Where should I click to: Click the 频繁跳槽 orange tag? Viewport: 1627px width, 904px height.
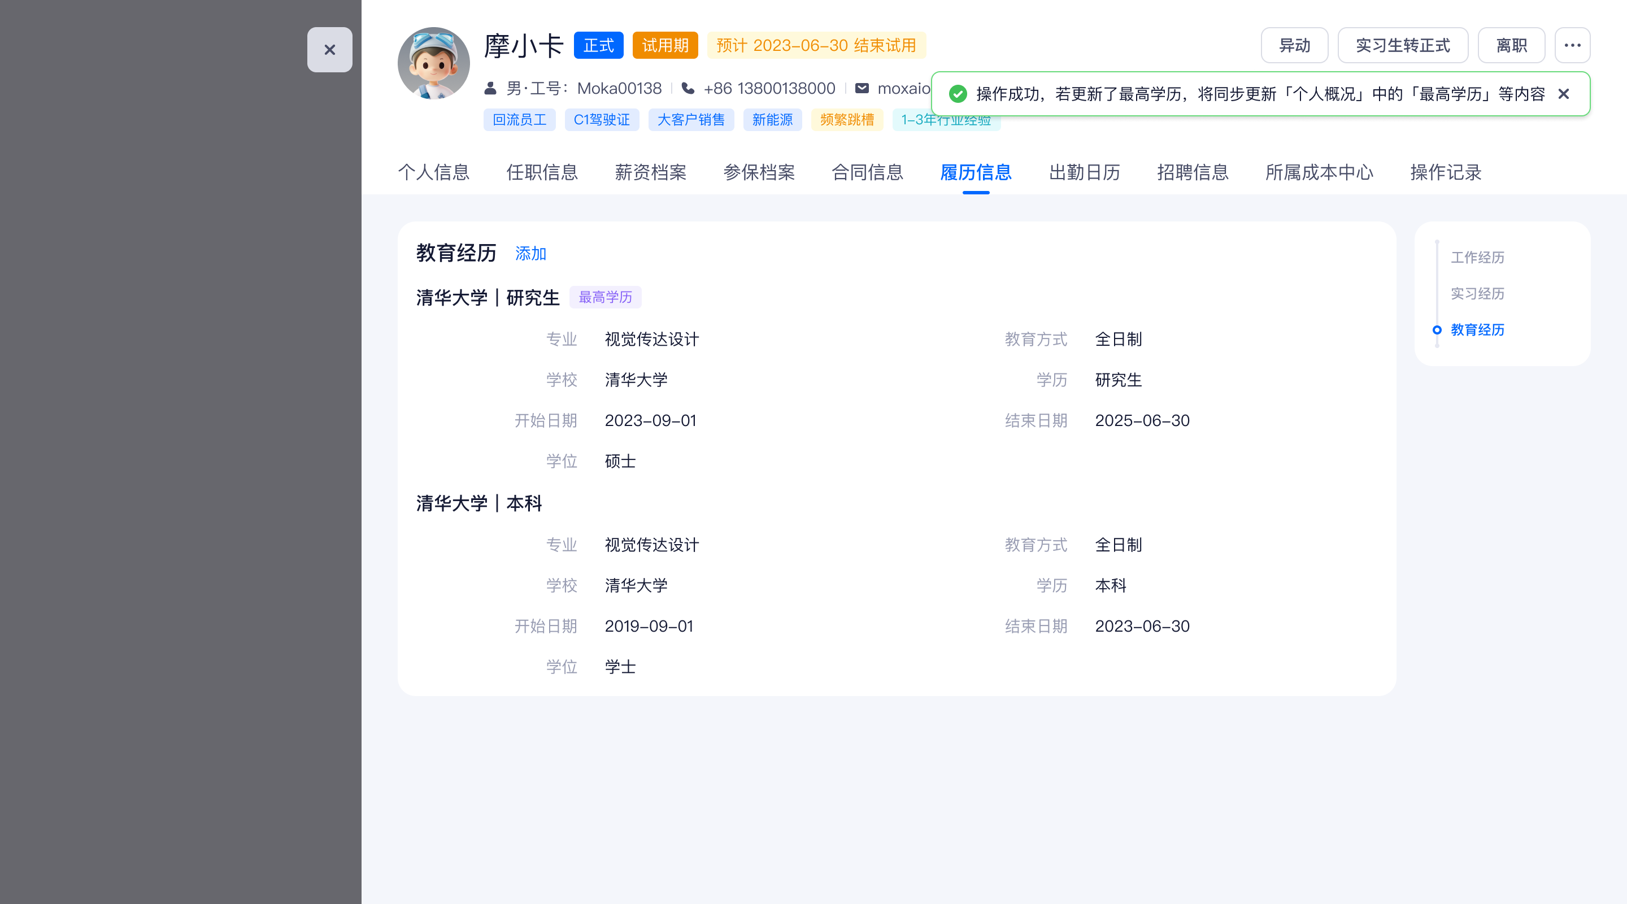click(846, 120)
